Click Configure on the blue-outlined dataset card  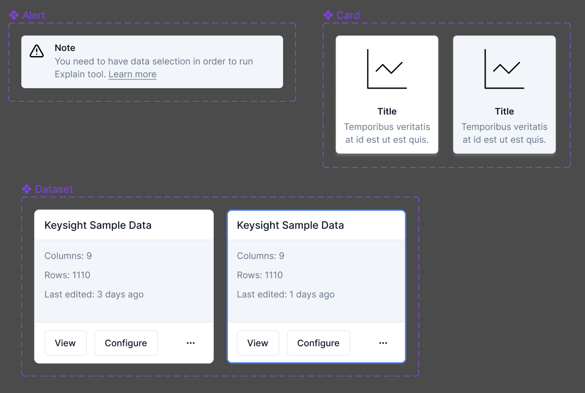[318, 343]
